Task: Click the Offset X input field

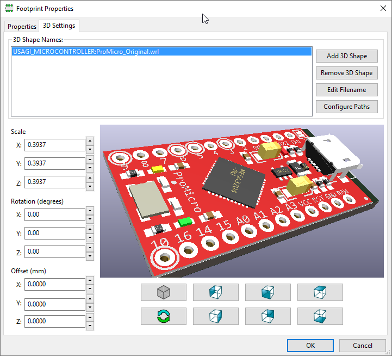Action: 55,284
